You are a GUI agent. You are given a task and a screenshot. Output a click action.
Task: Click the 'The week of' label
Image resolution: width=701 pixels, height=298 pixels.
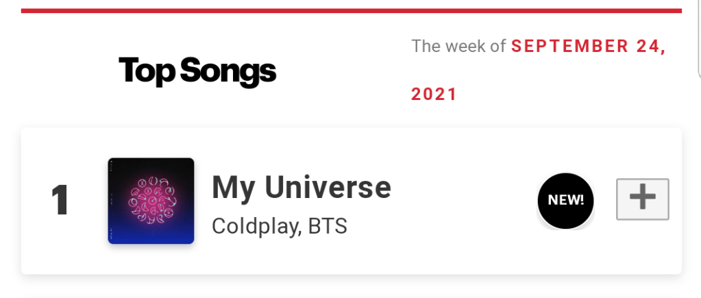(x=458, y=47)
